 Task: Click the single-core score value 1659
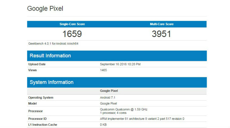72,34
